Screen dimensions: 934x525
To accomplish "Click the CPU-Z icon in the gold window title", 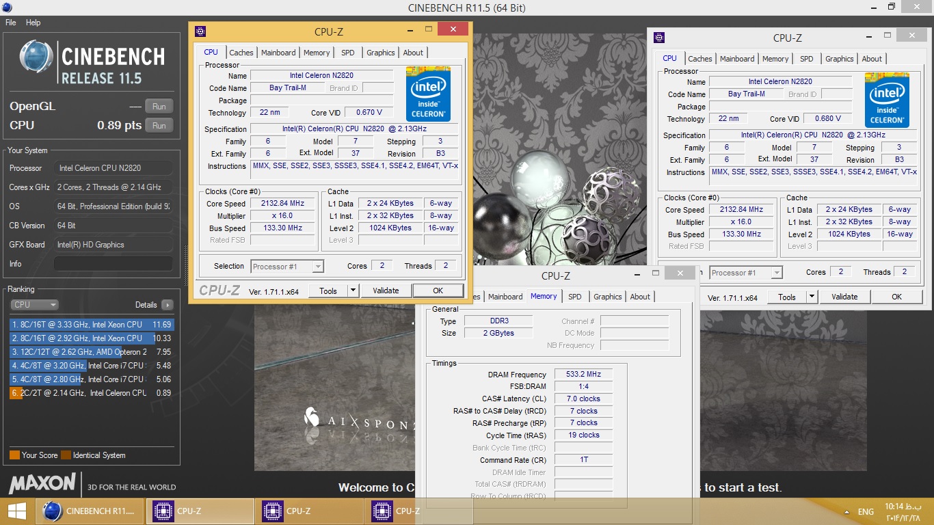I will coord(200,31).
